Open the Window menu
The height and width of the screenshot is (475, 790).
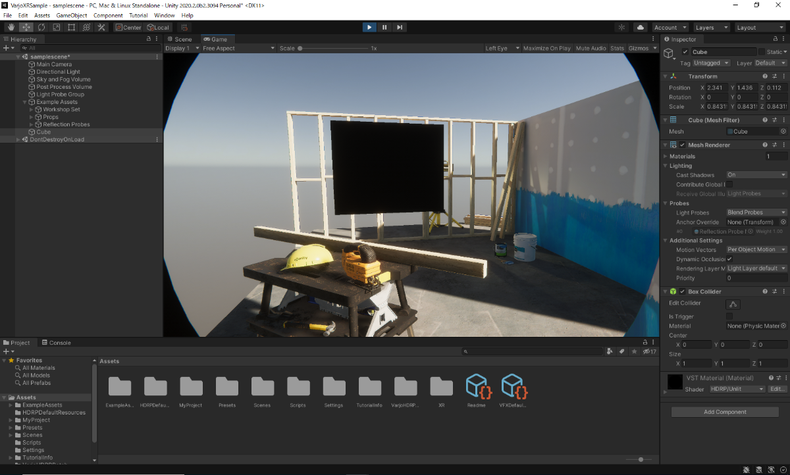tap(165, 15)
